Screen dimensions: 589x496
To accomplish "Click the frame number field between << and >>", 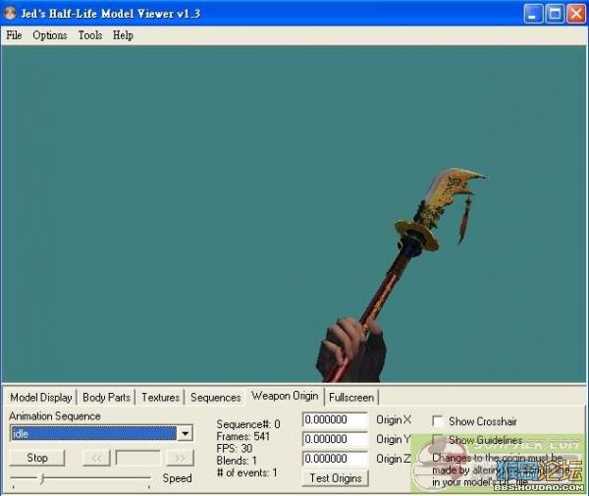I will pos(138,458).
